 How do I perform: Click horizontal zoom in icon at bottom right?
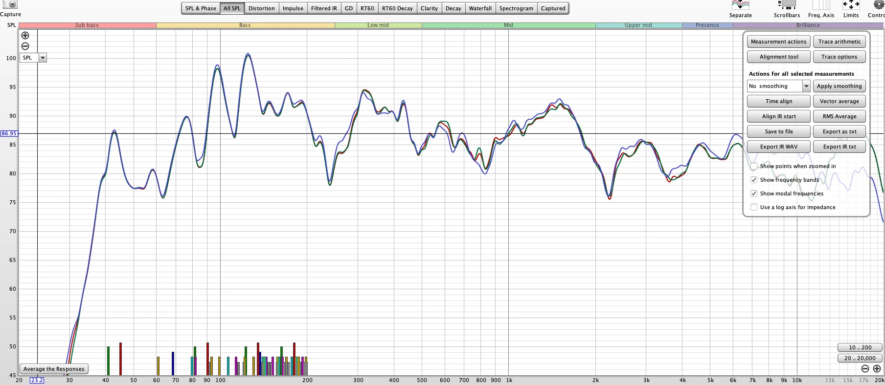pyautogui.click(x=877, y=369)
